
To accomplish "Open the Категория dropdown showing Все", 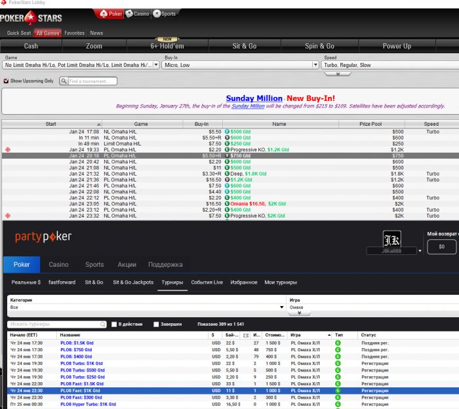I will tap(147, 307).
